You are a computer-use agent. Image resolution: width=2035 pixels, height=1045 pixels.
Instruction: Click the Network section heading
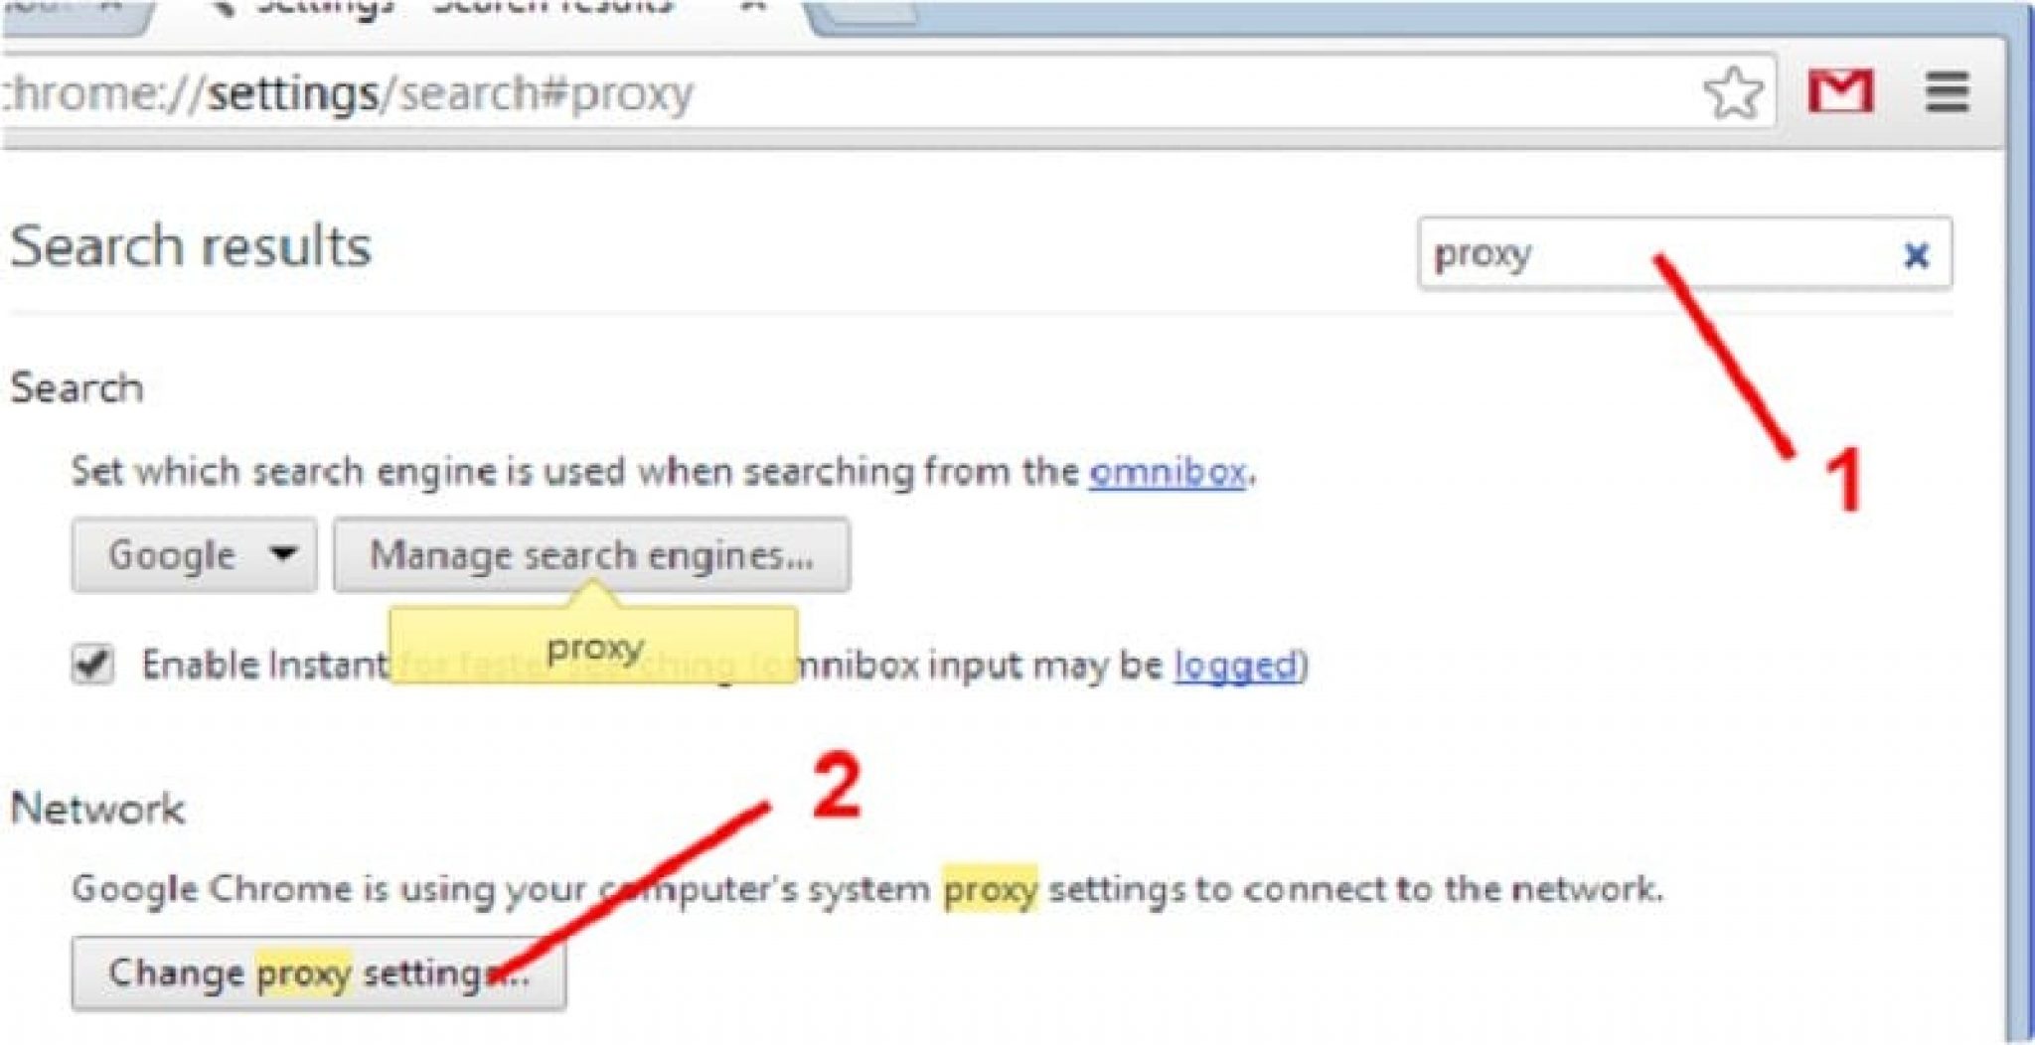[97, 809]
